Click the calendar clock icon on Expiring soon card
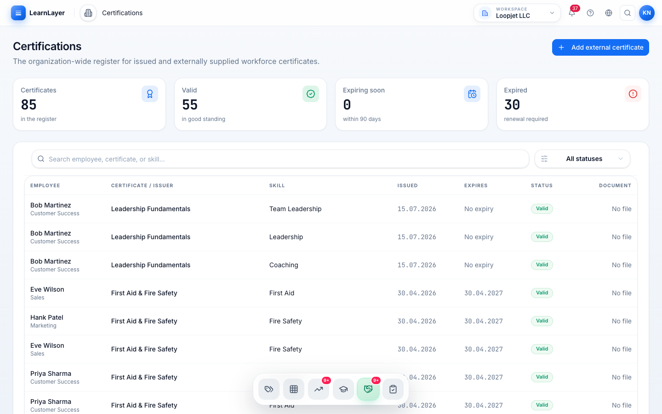The width and height of the screenshot is (662, 414). click(x=472, y=94)
